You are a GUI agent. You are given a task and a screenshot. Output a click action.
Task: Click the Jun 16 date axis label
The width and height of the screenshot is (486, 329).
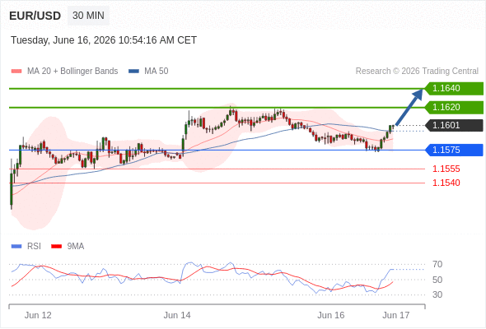[330, 315]
